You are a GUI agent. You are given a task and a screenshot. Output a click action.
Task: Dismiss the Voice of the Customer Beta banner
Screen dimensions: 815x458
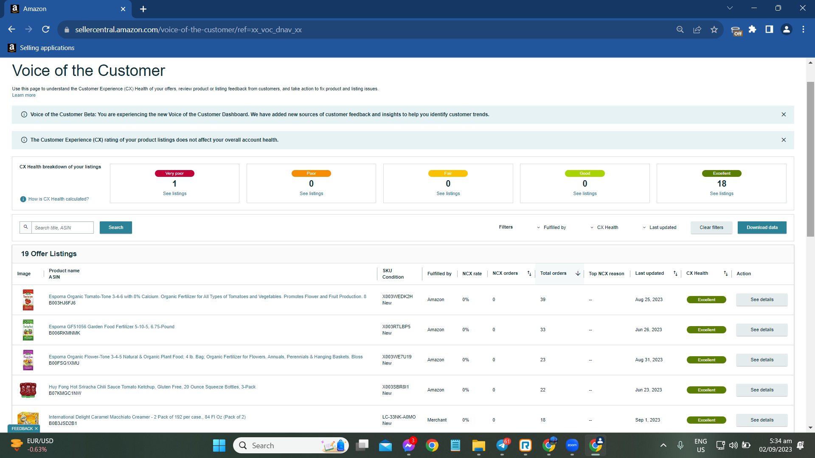[784, 114]
